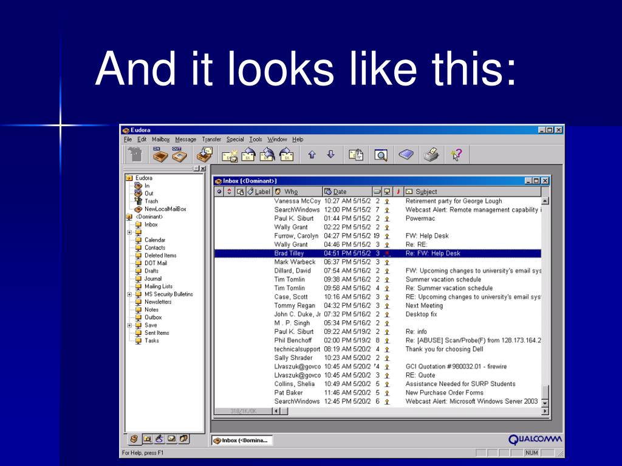This screenshot has height=466, width=622.
Task: Select the DOT Mail folder
Action: pyautogui.click(x=155, y=263)
